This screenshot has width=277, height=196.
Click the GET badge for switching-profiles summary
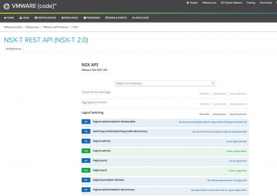tap(86, 132)
